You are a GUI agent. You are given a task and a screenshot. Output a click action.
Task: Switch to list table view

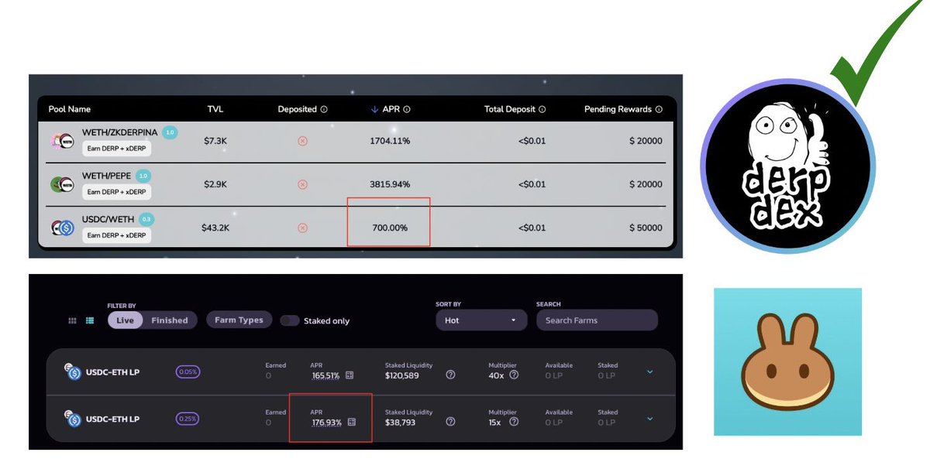point(90,320)
